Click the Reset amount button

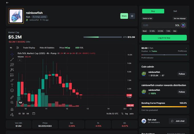point(145,31)
